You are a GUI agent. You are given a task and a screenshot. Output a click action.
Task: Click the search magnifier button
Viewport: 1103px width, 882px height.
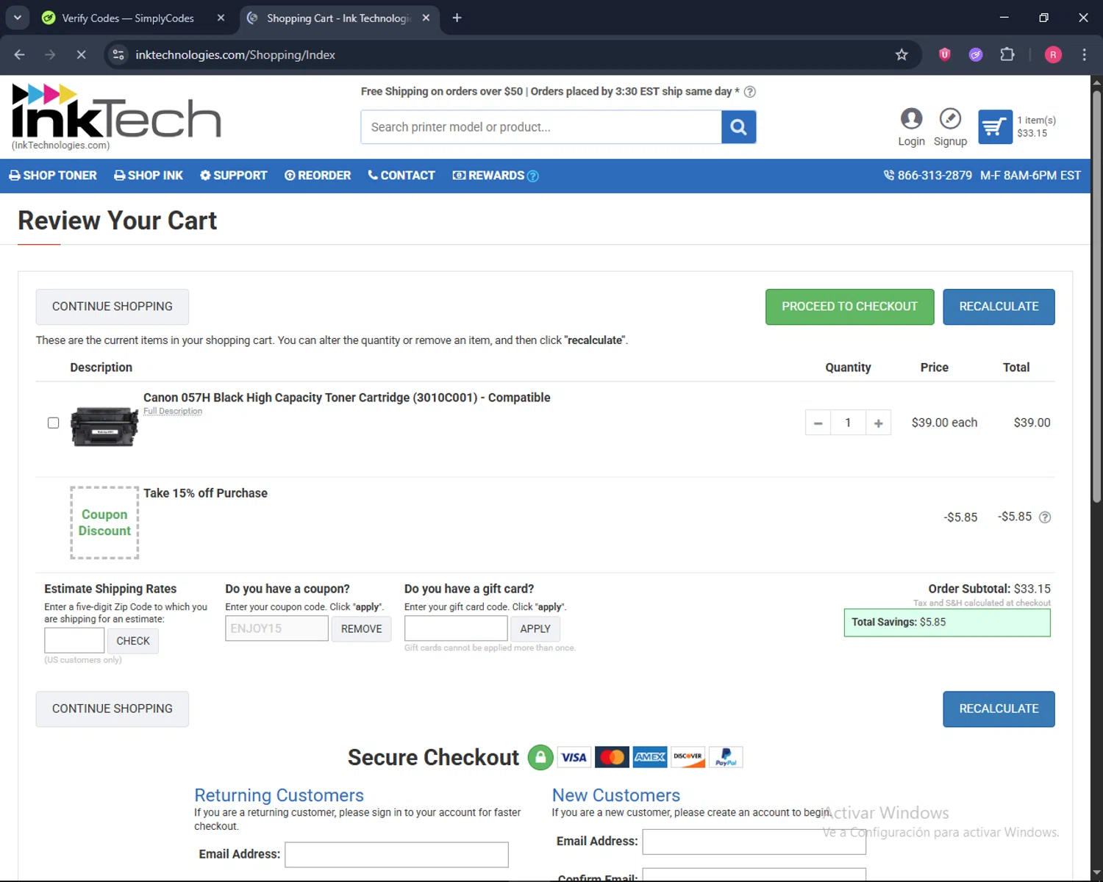739,127
